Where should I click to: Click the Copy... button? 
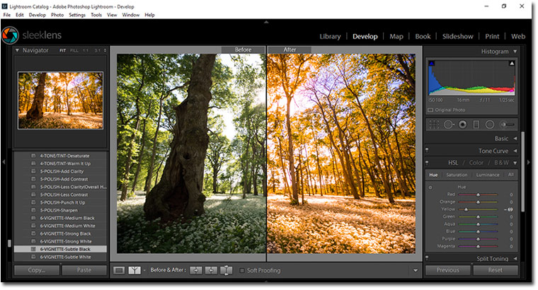(x=37, y=270)
